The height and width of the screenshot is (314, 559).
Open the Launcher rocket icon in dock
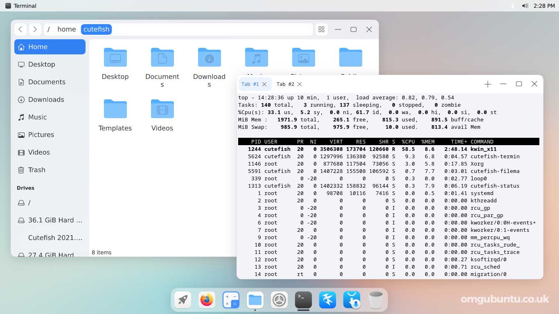click(183, 300)
